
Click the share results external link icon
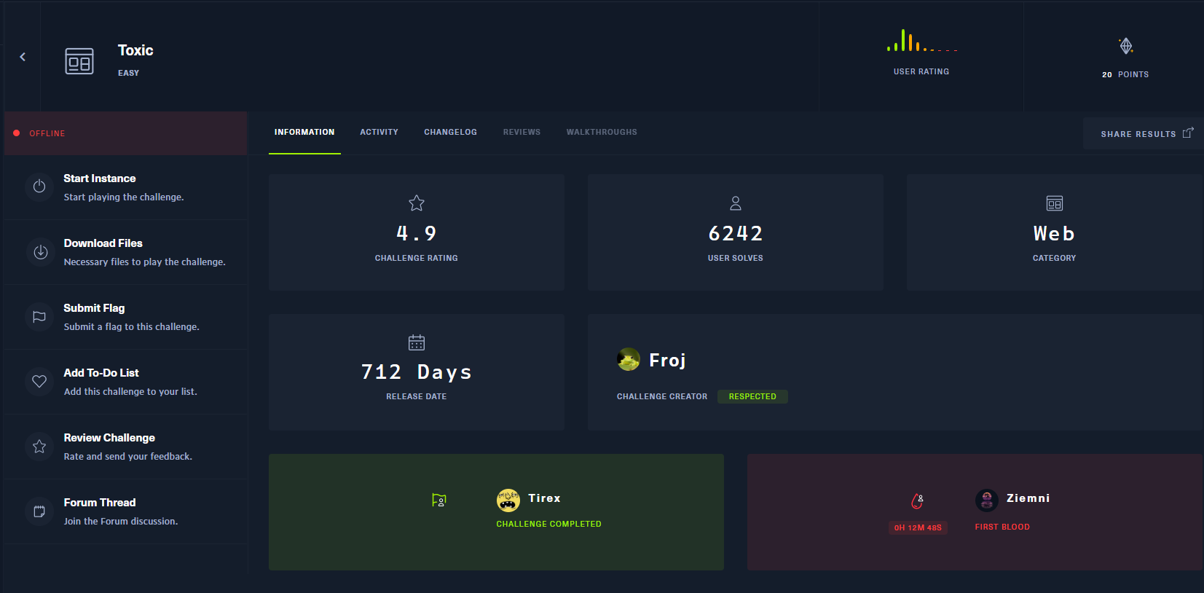(1188, 133)
